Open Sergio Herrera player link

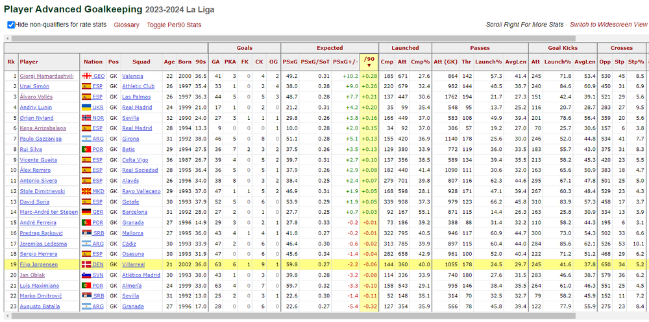point(38,254)
